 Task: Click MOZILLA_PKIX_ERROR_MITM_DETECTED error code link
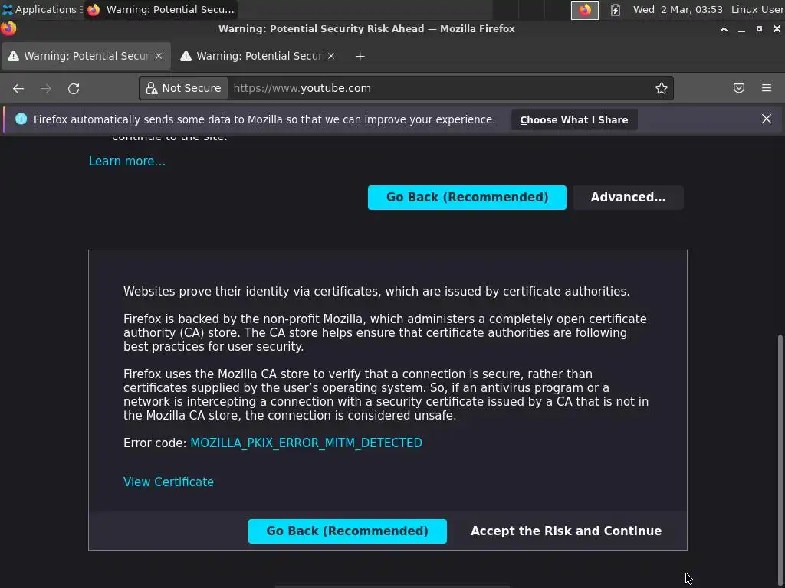306,443
